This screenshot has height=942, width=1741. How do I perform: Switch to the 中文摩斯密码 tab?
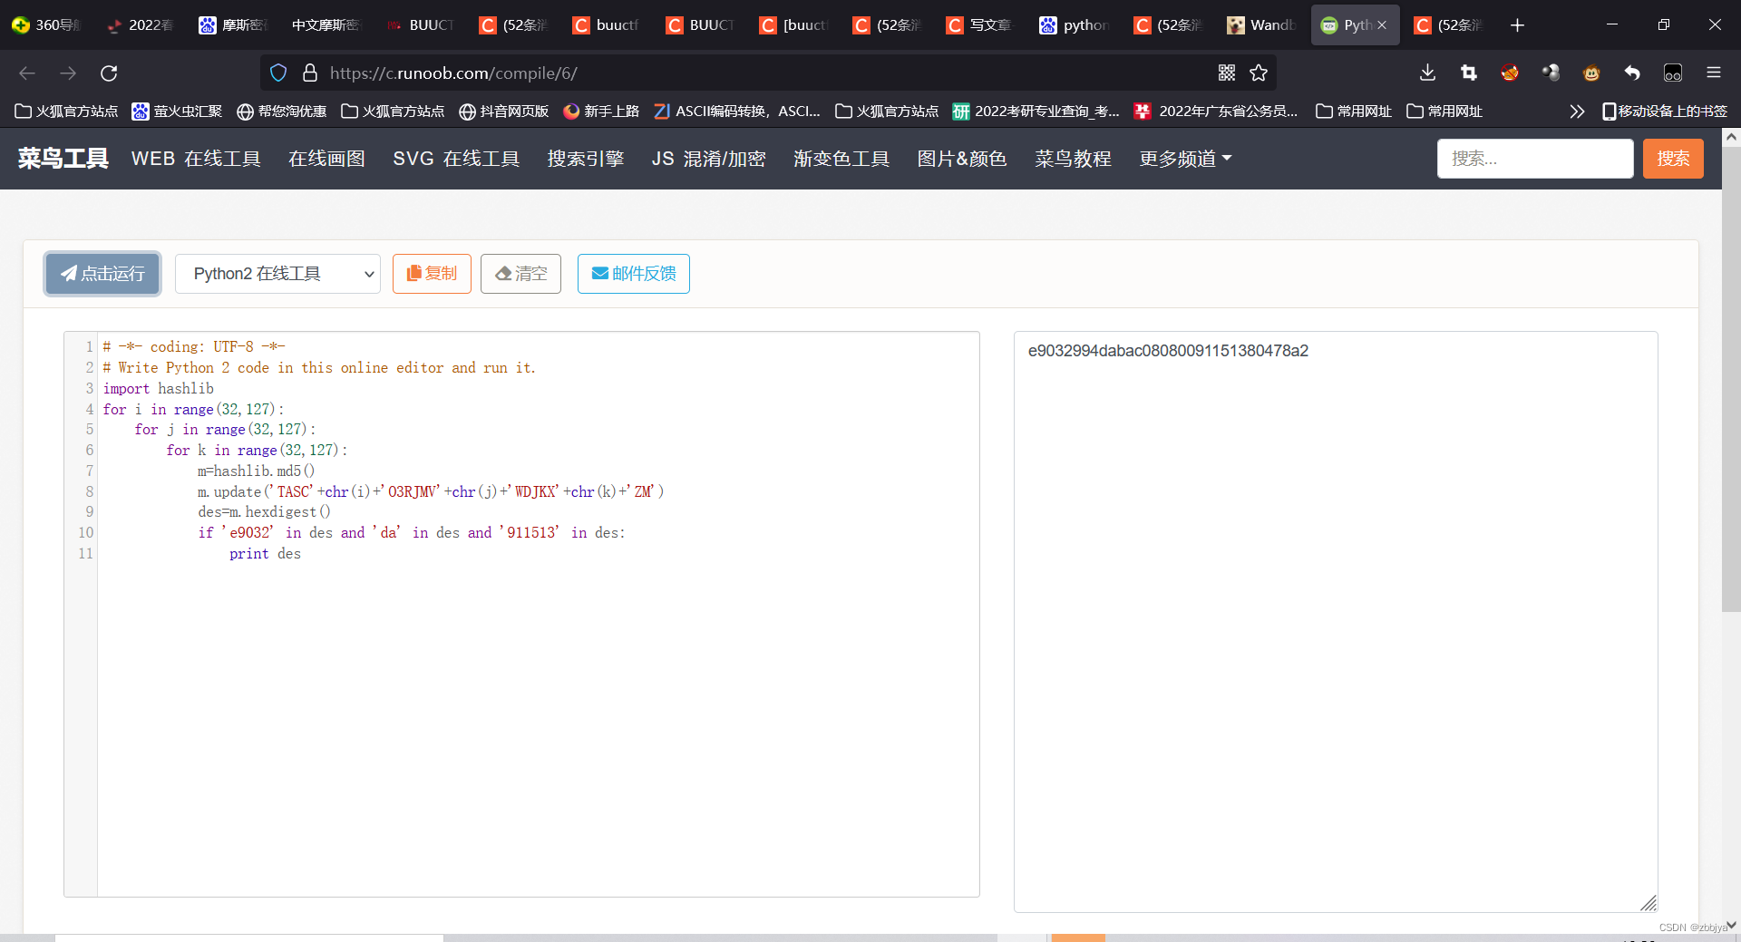tap(326, 25)
